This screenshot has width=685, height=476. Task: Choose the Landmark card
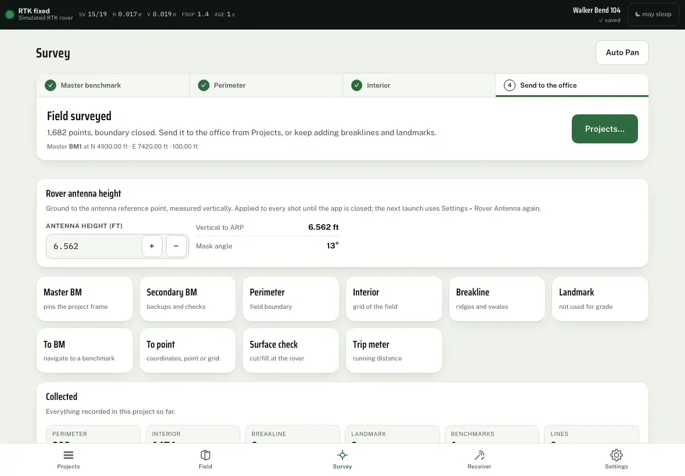click(x=600, y=299)
